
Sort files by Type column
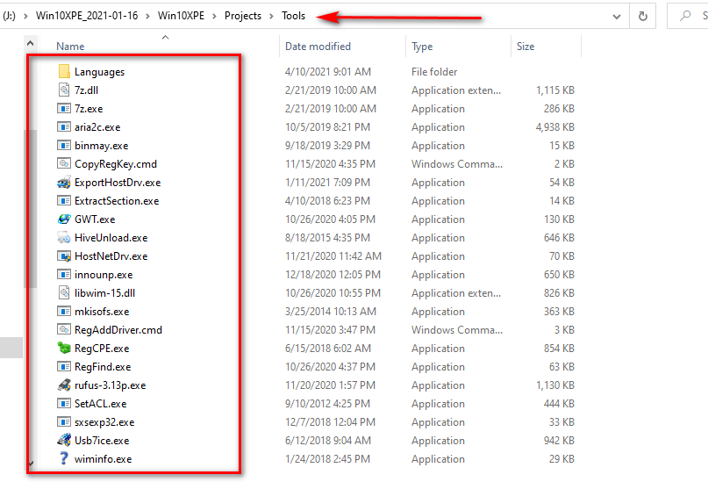[422, 46]
